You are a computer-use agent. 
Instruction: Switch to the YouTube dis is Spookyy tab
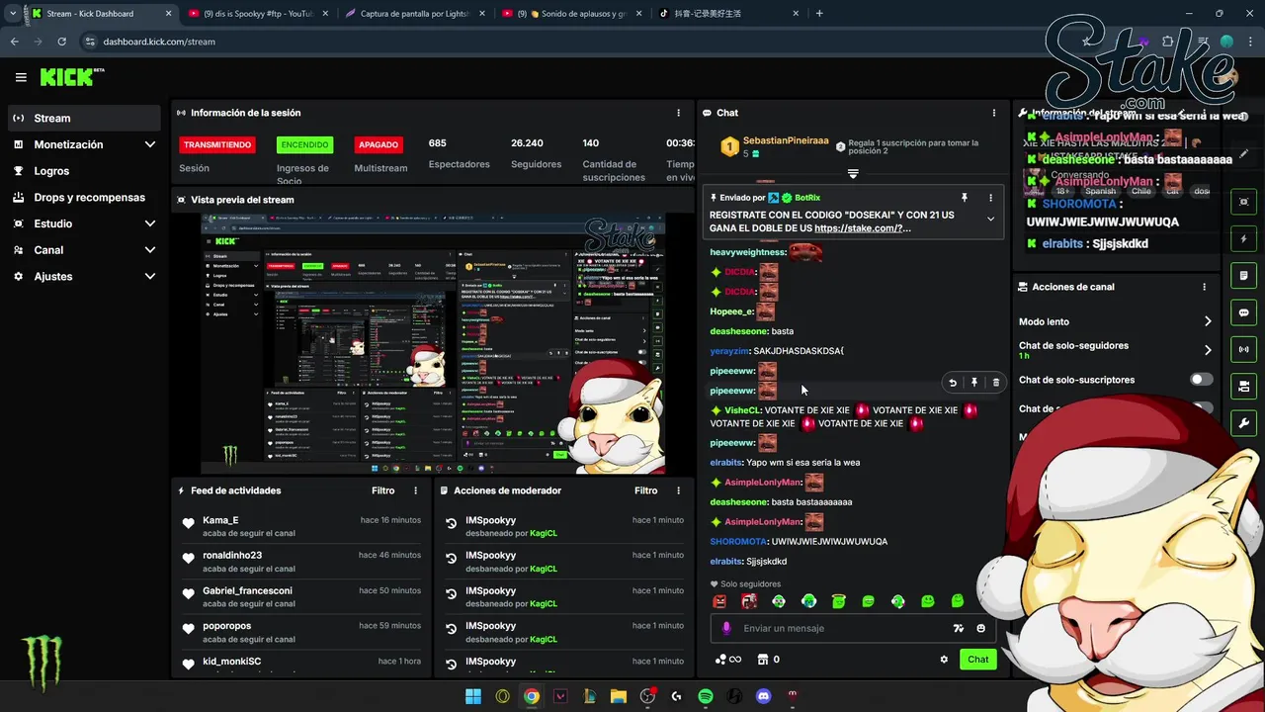click(x=260, y=14)
